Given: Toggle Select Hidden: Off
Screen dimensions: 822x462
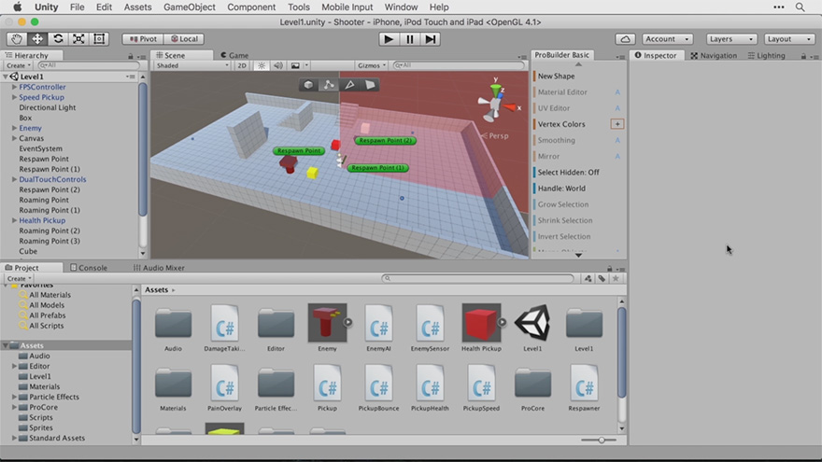Looking at the screenshot, I should click(x=568, y=173).
